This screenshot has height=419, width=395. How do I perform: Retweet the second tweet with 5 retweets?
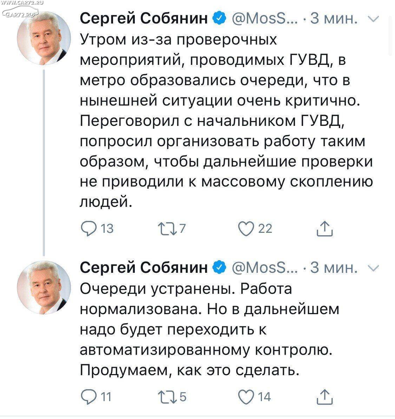pyautogui.click(x=167, y=397)
